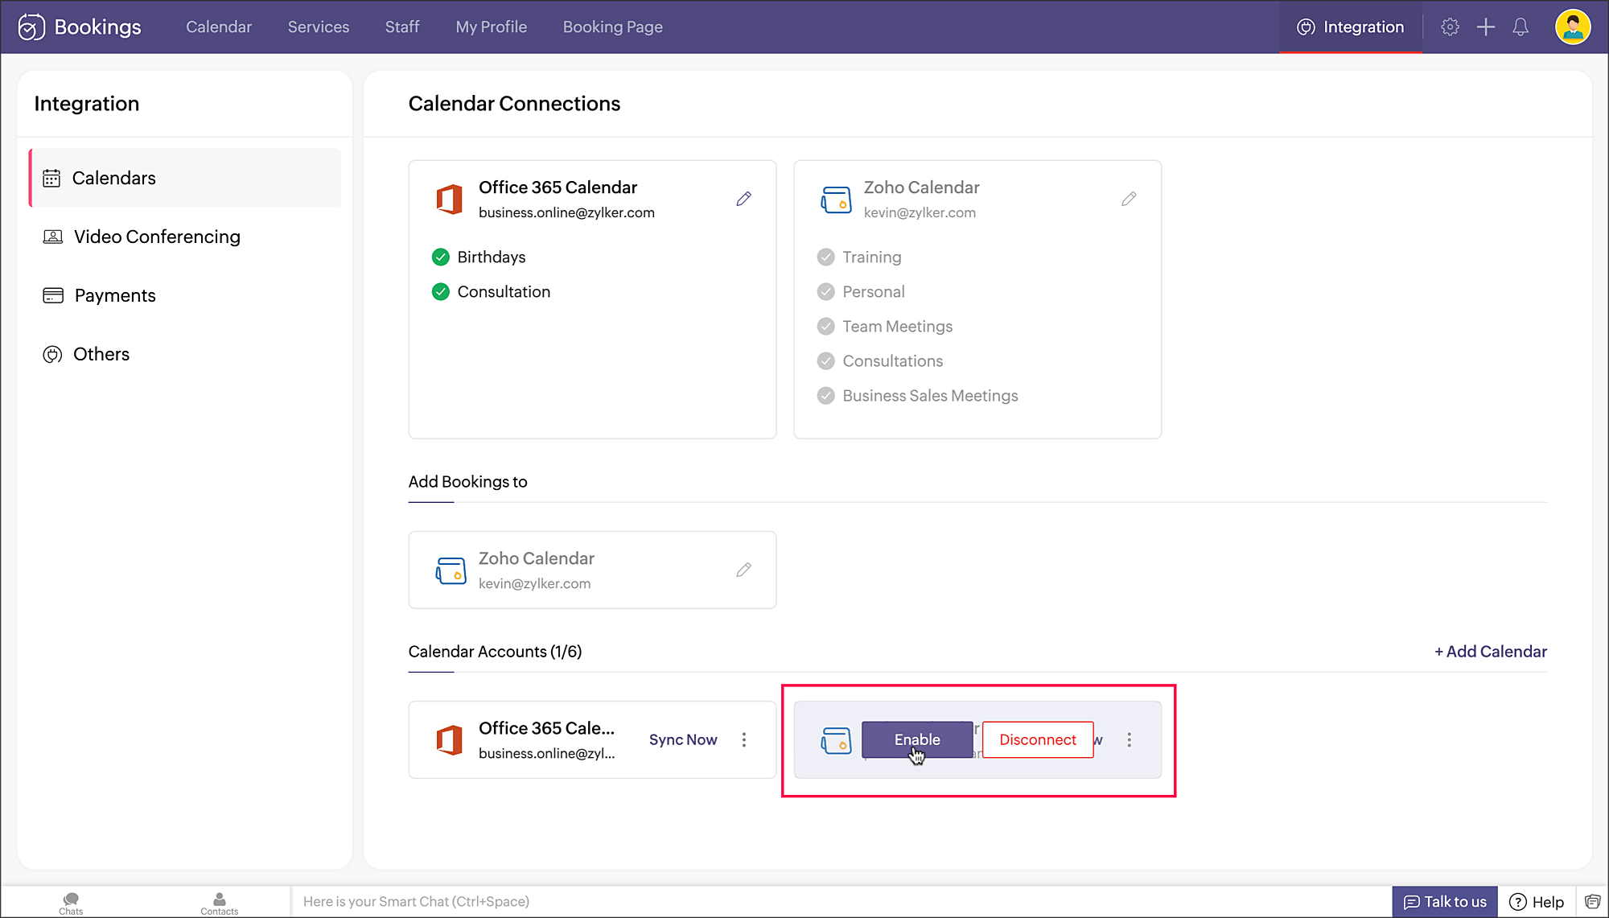Click the Calendar Connections heading

[514, 104]
